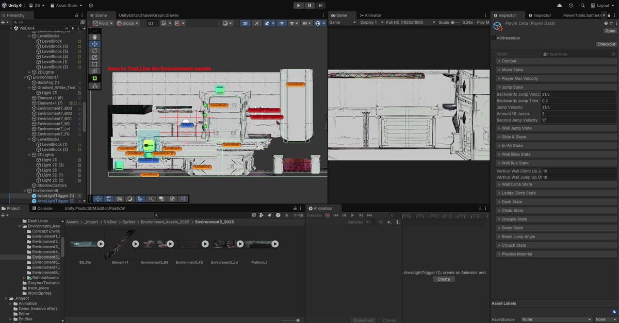
Task: Open the Pivot dropdown
Action: (103, 23)
